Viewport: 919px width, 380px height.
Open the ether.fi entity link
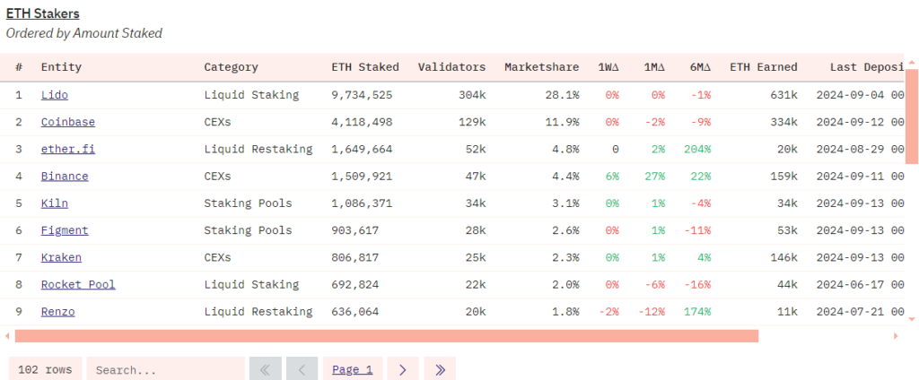point(68,149)
